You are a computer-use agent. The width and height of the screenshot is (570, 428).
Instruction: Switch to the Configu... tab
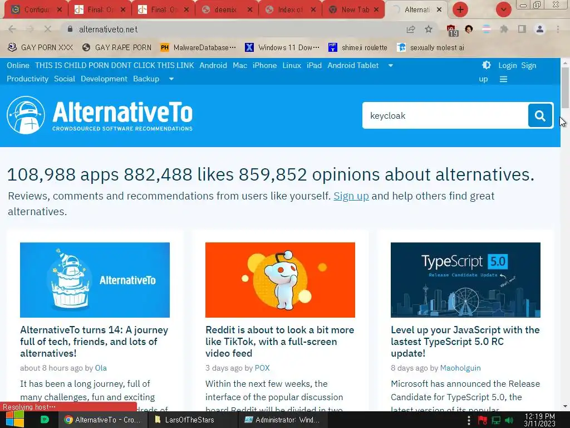pyautogui.click(x=36, y=10)
